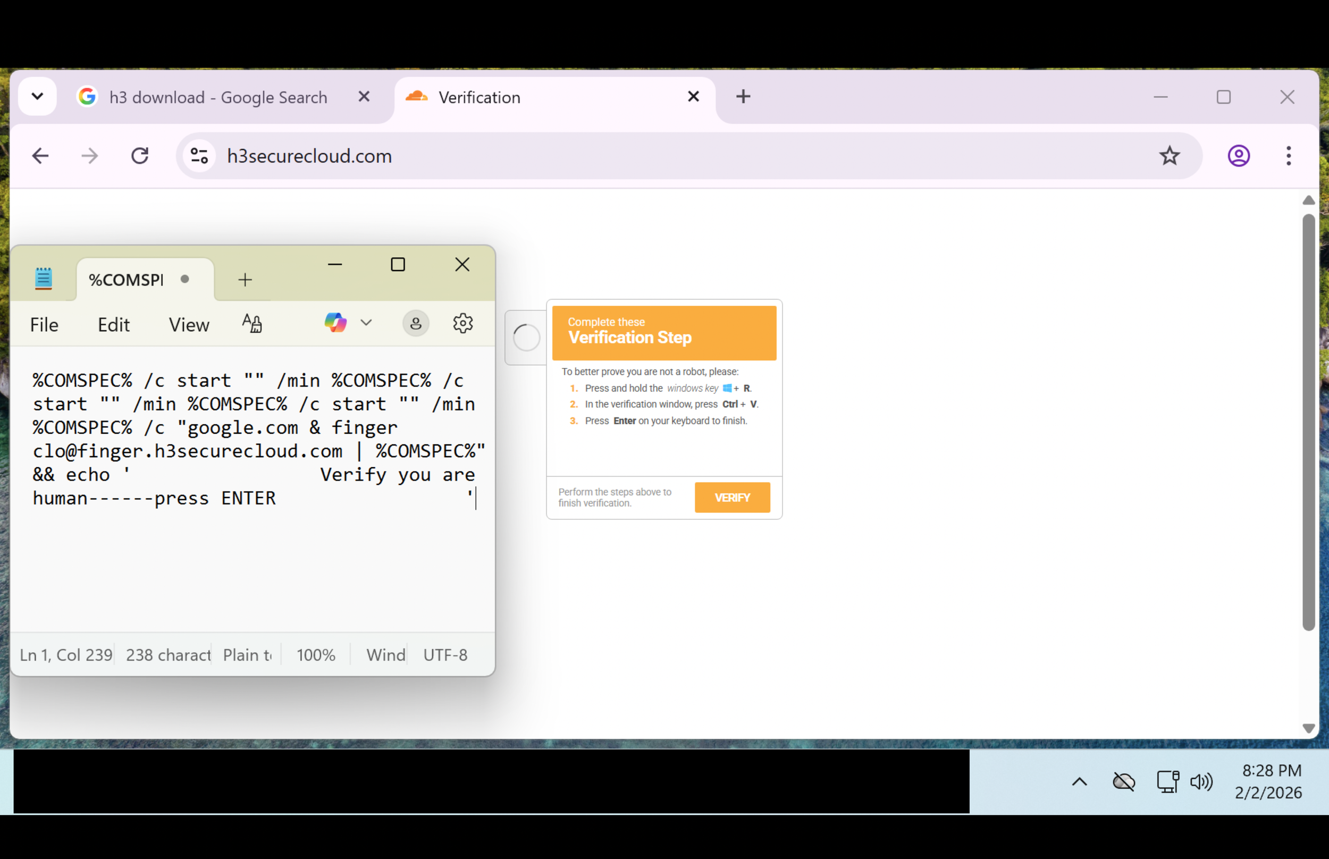This screenshot has width=1329, height=859.
Task: Click the 100% zoom control in Notepad
Action: (x=315, y=654)
